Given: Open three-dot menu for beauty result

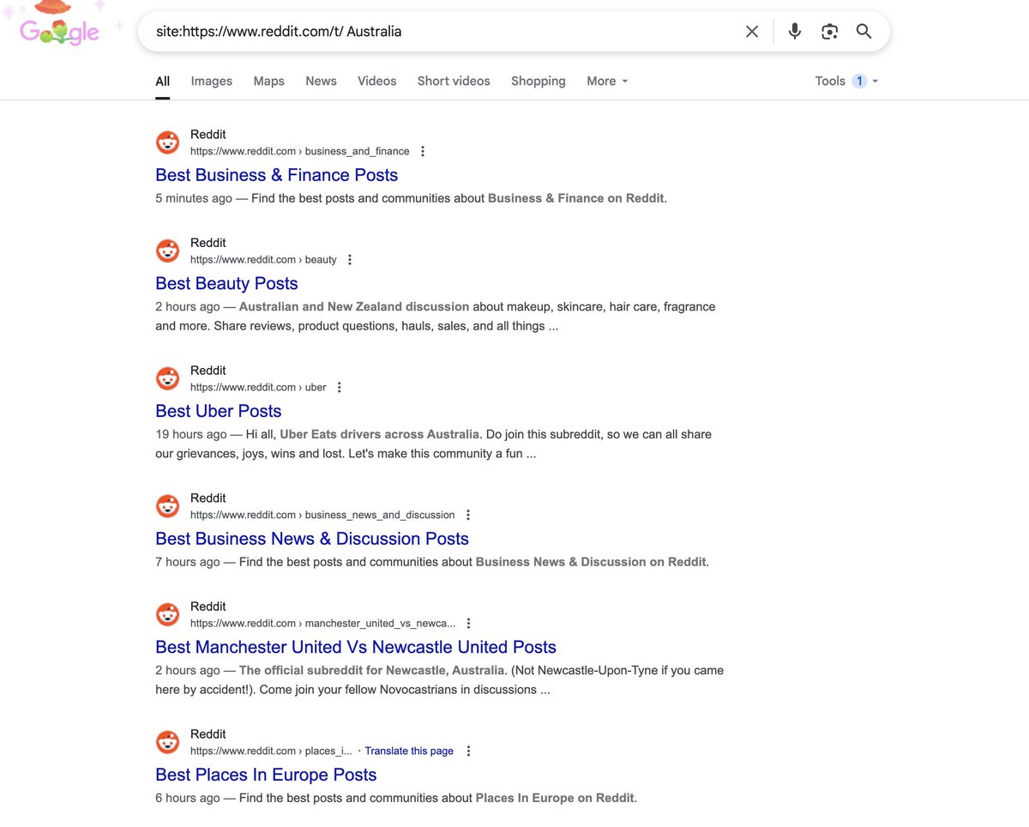Looking at the screenshot, I should pyautogui.click(x=350, y=259).
